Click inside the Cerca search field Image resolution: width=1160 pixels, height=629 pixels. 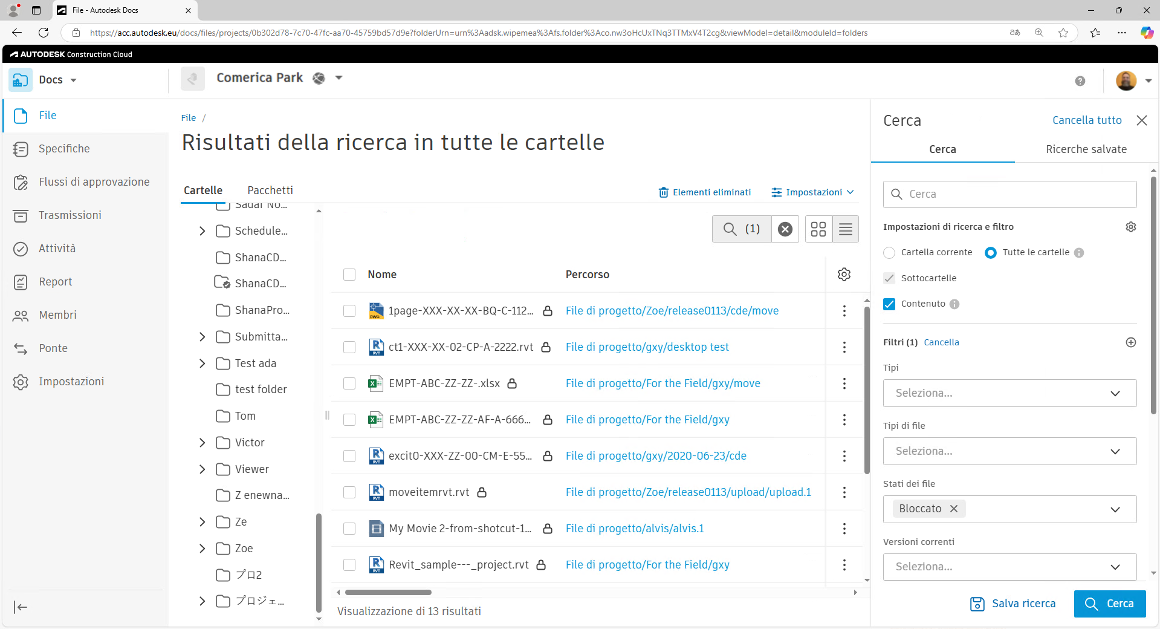(x=1009, y=194)
